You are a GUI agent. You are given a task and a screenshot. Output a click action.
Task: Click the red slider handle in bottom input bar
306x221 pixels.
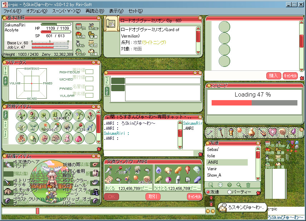38,211
